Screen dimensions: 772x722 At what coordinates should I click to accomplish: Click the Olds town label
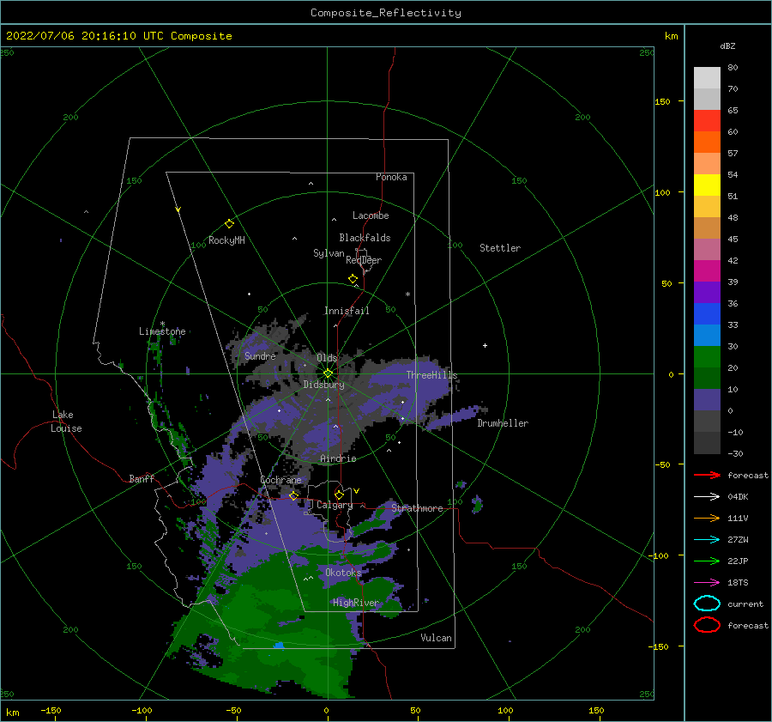[327, 358]
